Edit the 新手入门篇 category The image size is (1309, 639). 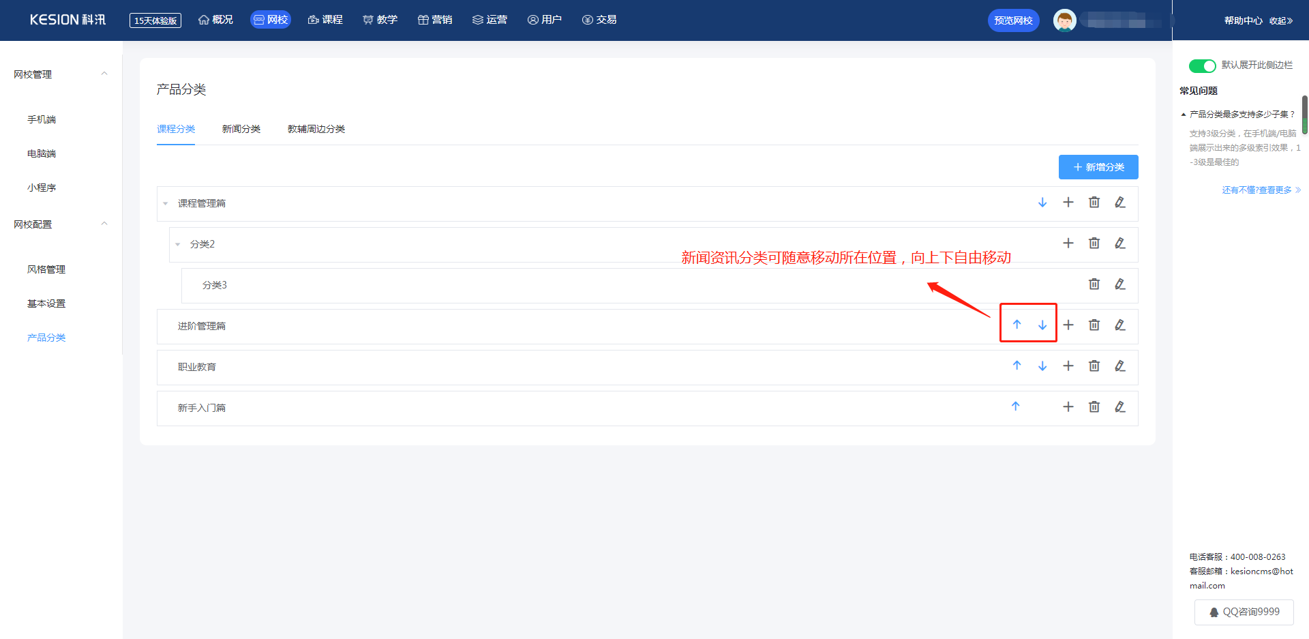(x=1119, y=407)
